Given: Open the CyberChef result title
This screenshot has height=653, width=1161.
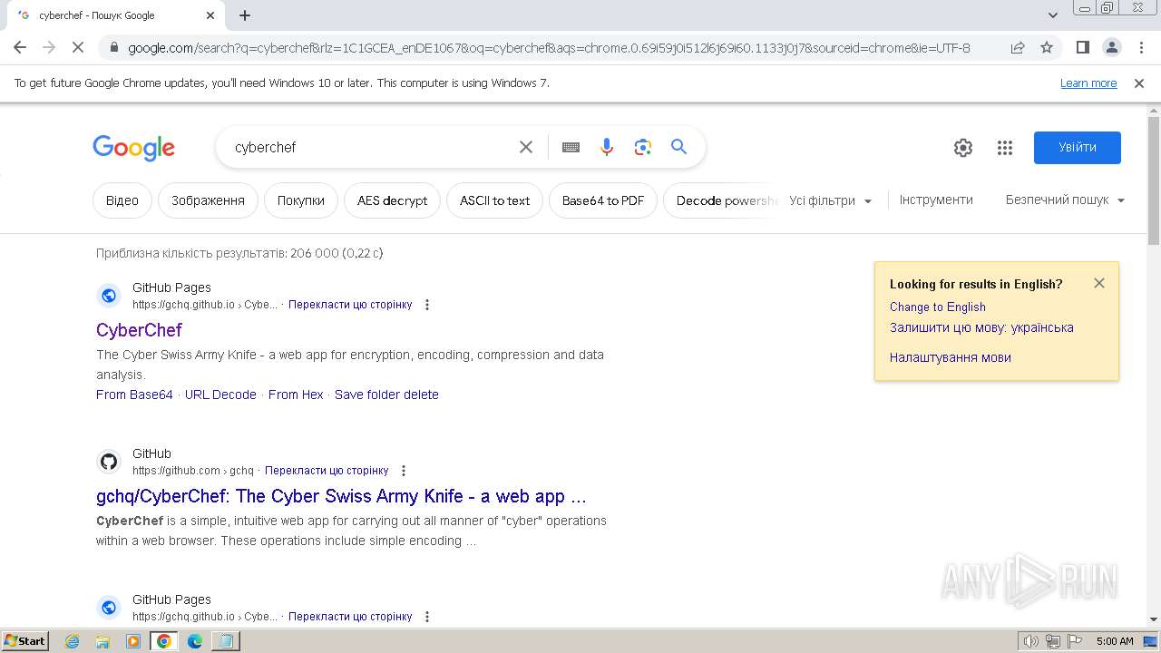Looking at the screenshot, I should click(x=139, y=330).
